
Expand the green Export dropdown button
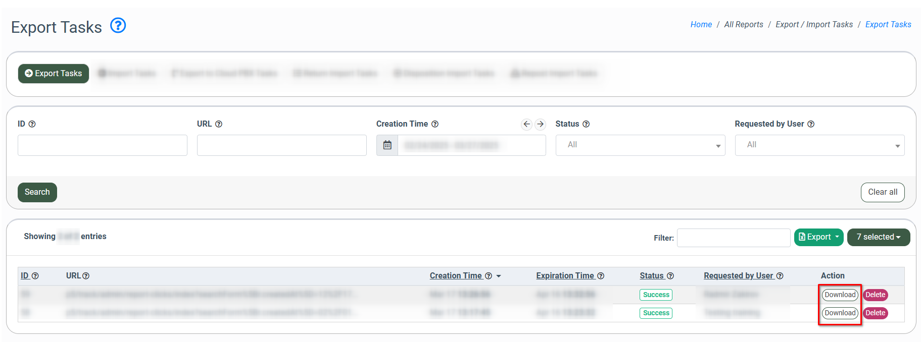pos(818,237)
